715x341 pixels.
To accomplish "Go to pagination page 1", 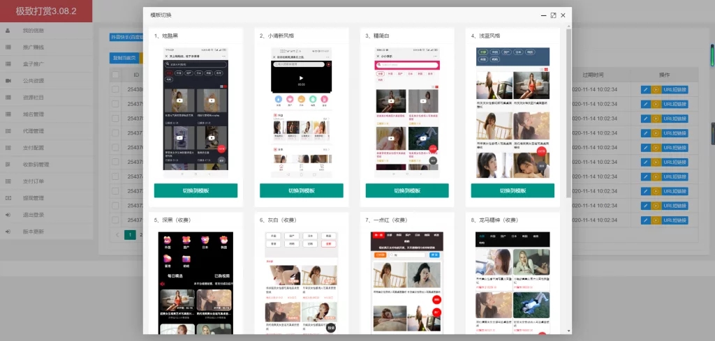I will pos(130,235).
